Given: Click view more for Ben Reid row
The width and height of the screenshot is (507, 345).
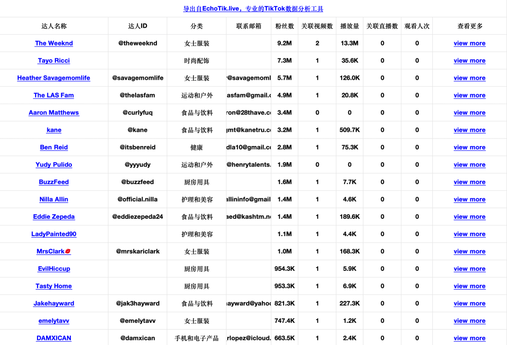Looking at the screenshot, I should tap(469, 147).
